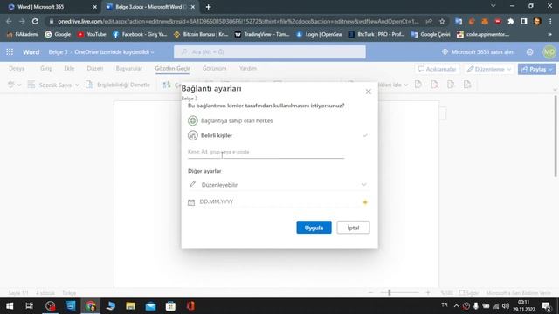
Task: Click the Sayfa 1/1 page indicator
Action: 18,293
